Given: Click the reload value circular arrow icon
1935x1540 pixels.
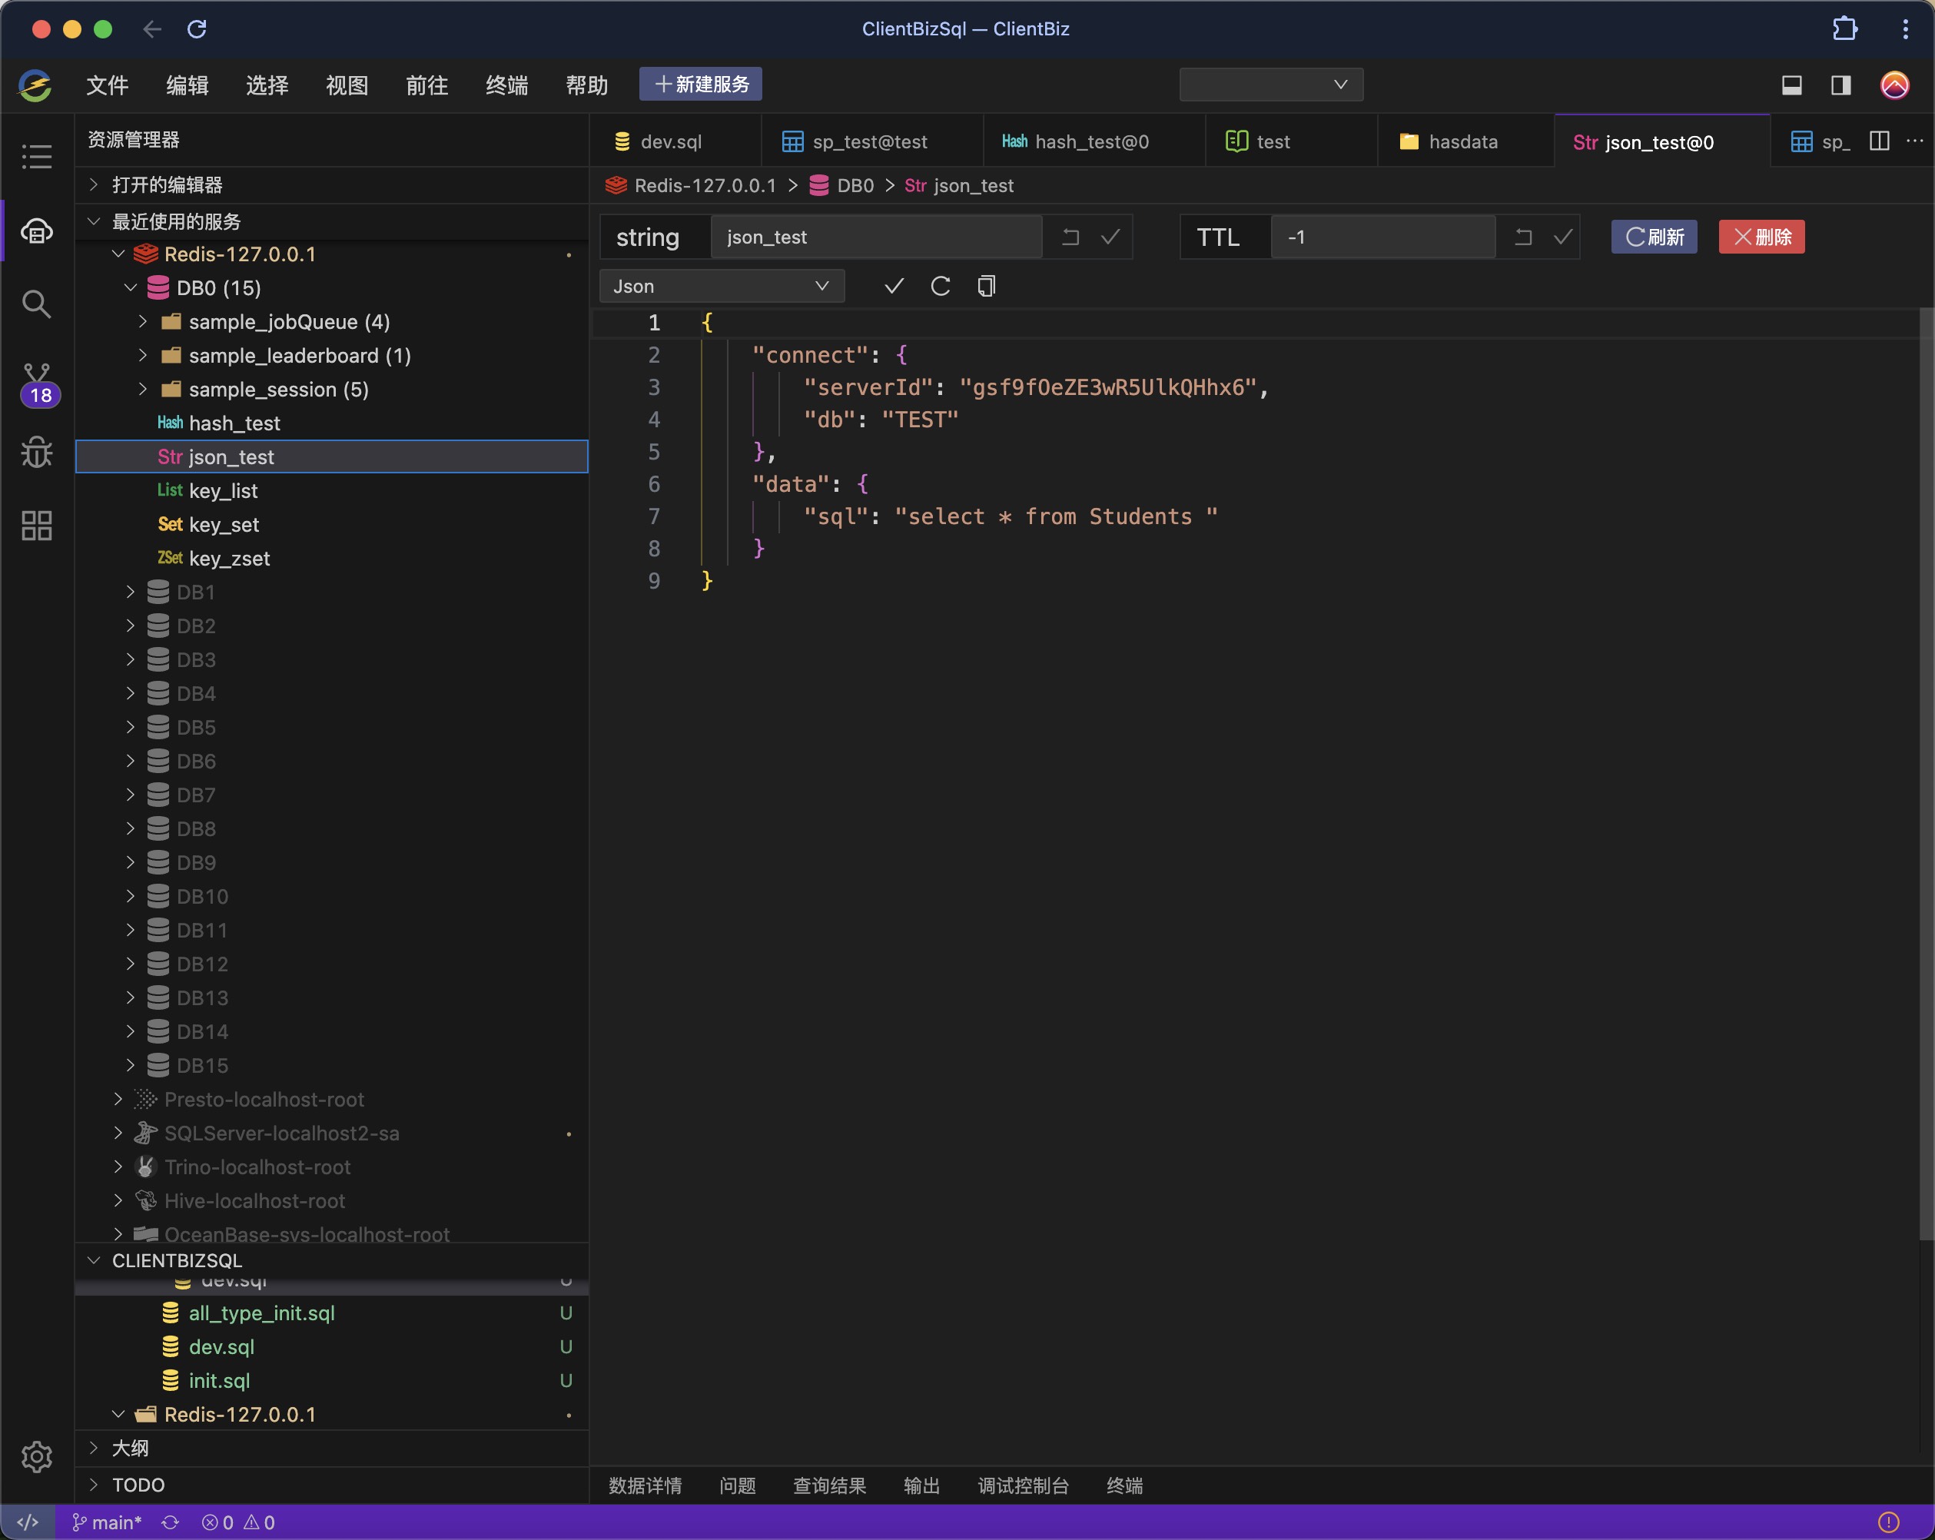Looking at the screenshot, I should click(940, 287).
